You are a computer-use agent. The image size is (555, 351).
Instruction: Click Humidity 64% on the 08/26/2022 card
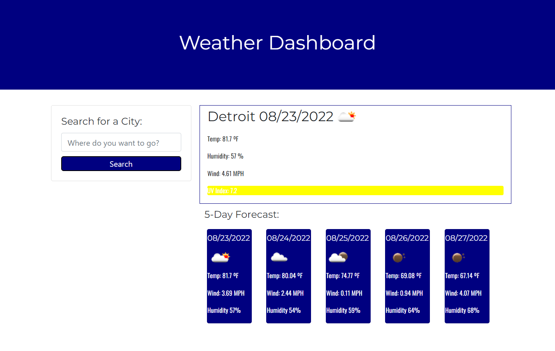click(x=402, y=310)
